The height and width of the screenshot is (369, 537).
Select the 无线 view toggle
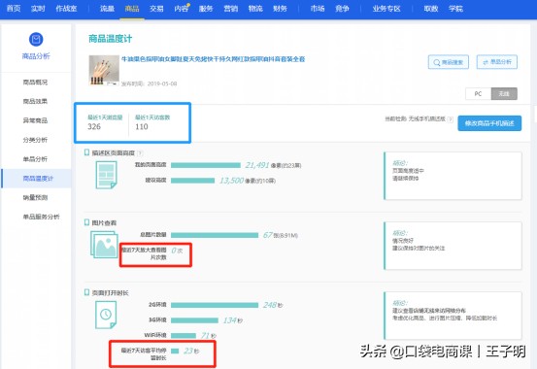504,93
